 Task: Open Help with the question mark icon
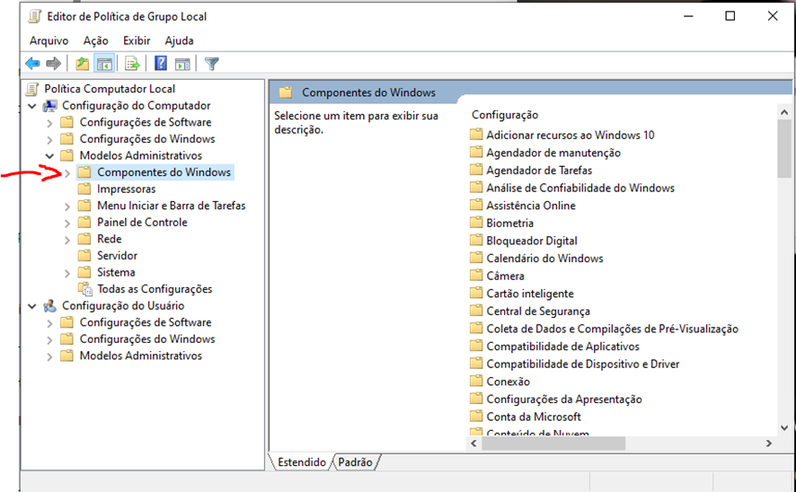click(161, 64)
